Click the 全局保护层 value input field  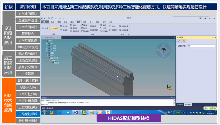(201, 46)
